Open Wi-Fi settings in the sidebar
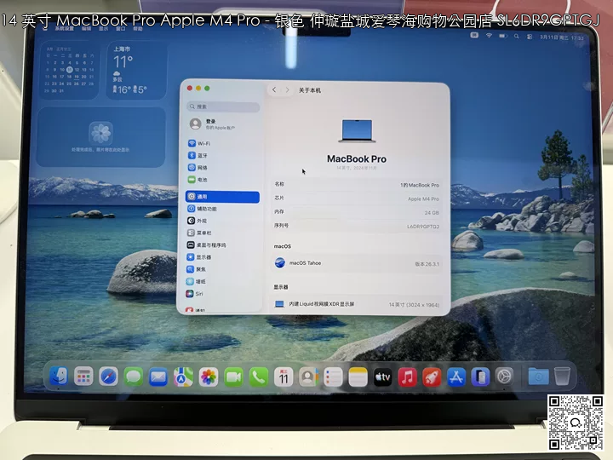 point(204,144)
